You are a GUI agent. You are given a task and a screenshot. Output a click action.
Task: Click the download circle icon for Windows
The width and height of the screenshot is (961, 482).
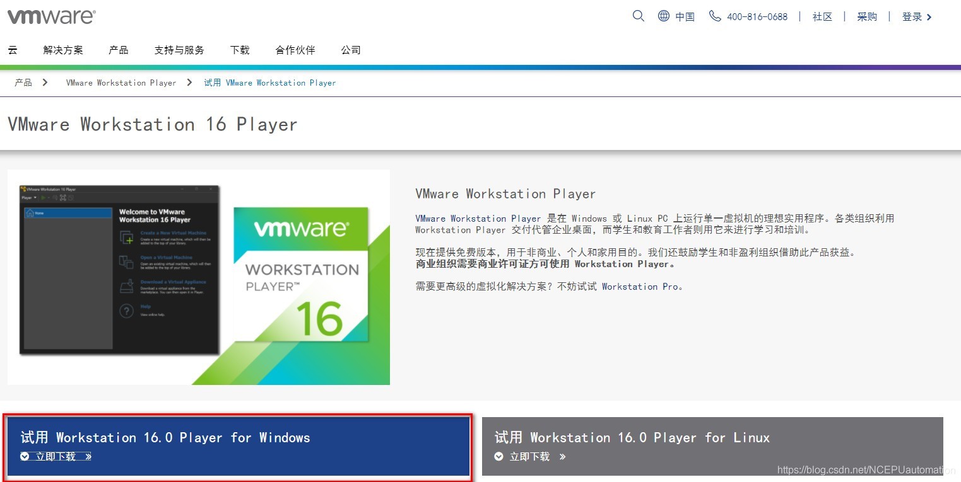[x=25, y=456]
